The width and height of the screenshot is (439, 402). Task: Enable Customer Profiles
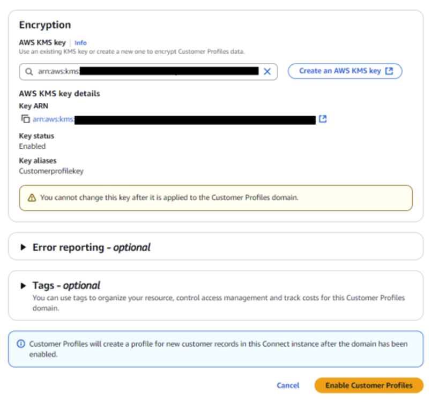pyautogui.click(x=369, y=385)
